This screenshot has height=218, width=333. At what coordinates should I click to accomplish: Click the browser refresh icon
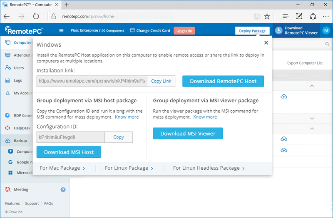(x=36, y=17)
